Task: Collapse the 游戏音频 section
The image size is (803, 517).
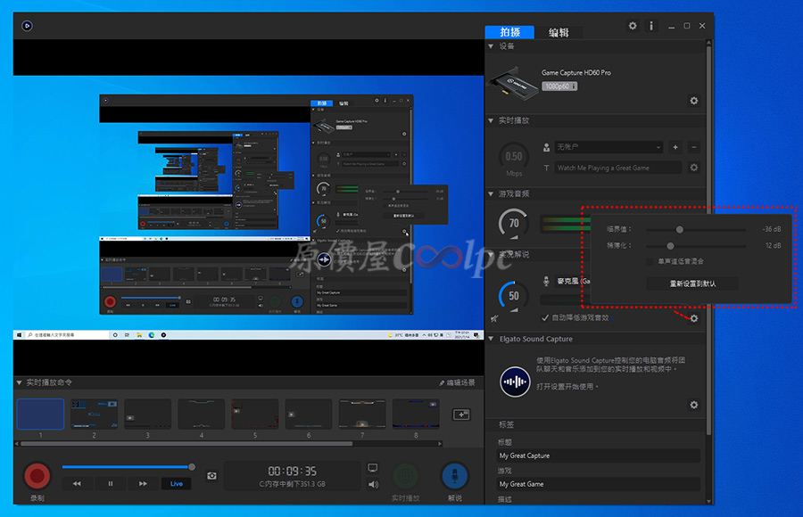Action: point(491,194)
